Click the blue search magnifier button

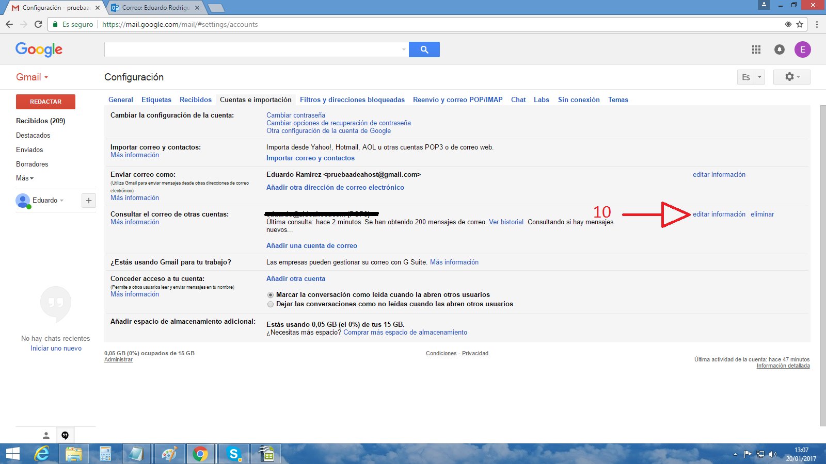pos(424,49)
